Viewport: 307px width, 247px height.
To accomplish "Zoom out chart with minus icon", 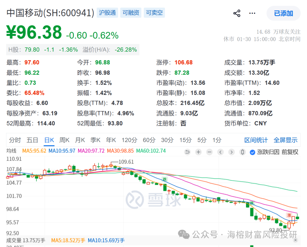I will [209, 152].
